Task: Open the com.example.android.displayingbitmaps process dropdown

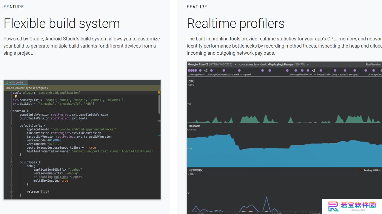Action: coord(274,64)
